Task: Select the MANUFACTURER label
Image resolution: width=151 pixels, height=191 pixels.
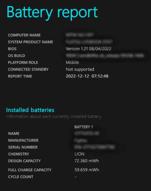Action: (x=23, y=140)
